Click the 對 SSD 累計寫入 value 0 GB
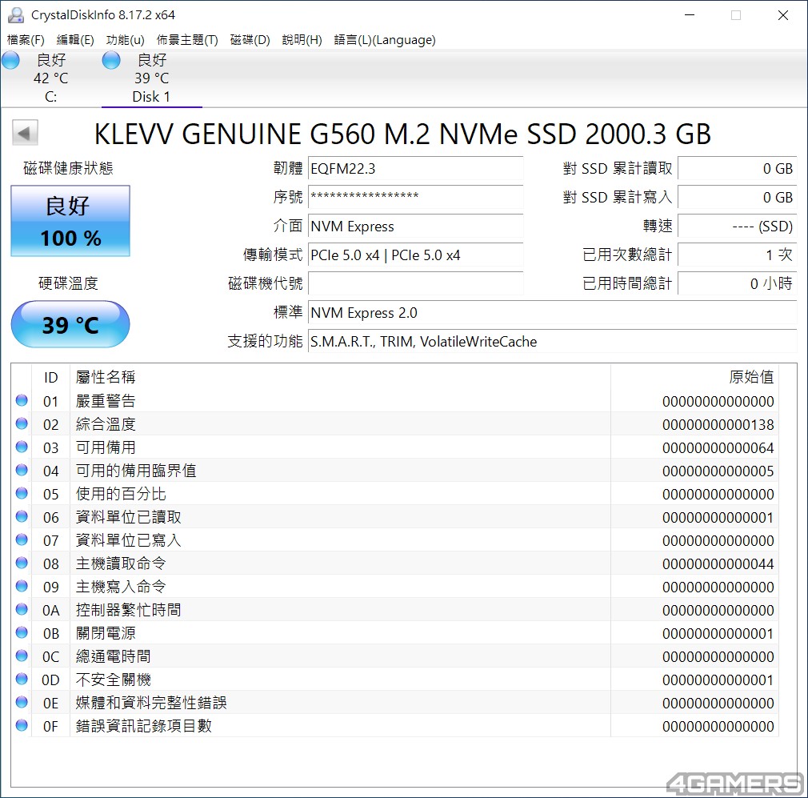Screen dimensions: 808x798 pos(738,198)
